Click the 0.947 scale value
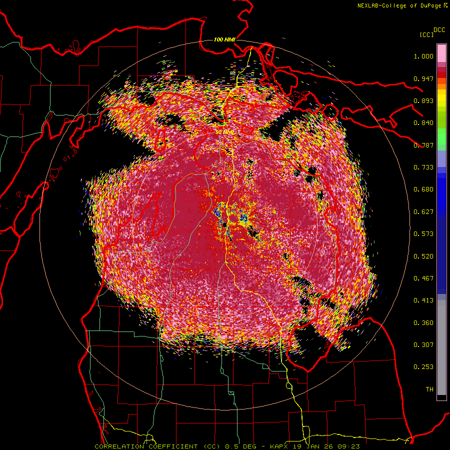Image resolution: width=450 pixels, height=450 pixels. [423, 78]
